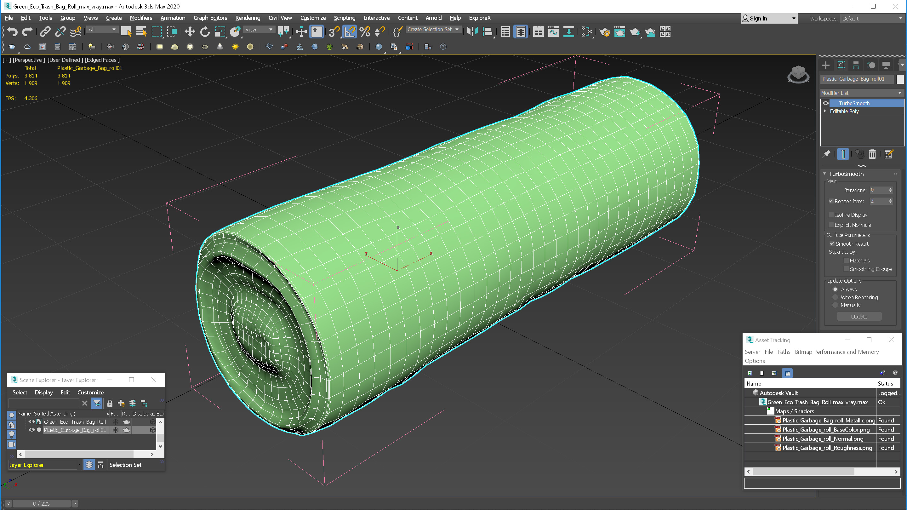
Task: Click the Unlink Selection icon
Action: click(x=60, y=32)
